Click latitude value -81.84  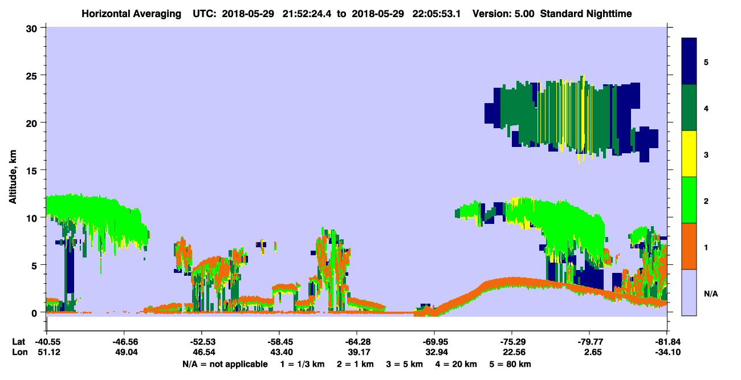pos(667,342)
